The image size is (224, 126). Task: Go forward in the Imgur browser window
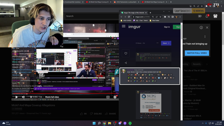125,17
